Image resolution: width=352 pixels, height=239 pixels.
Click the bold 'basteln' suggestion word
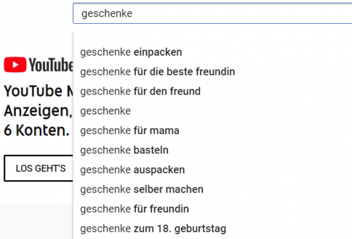(x=151, y=150)
